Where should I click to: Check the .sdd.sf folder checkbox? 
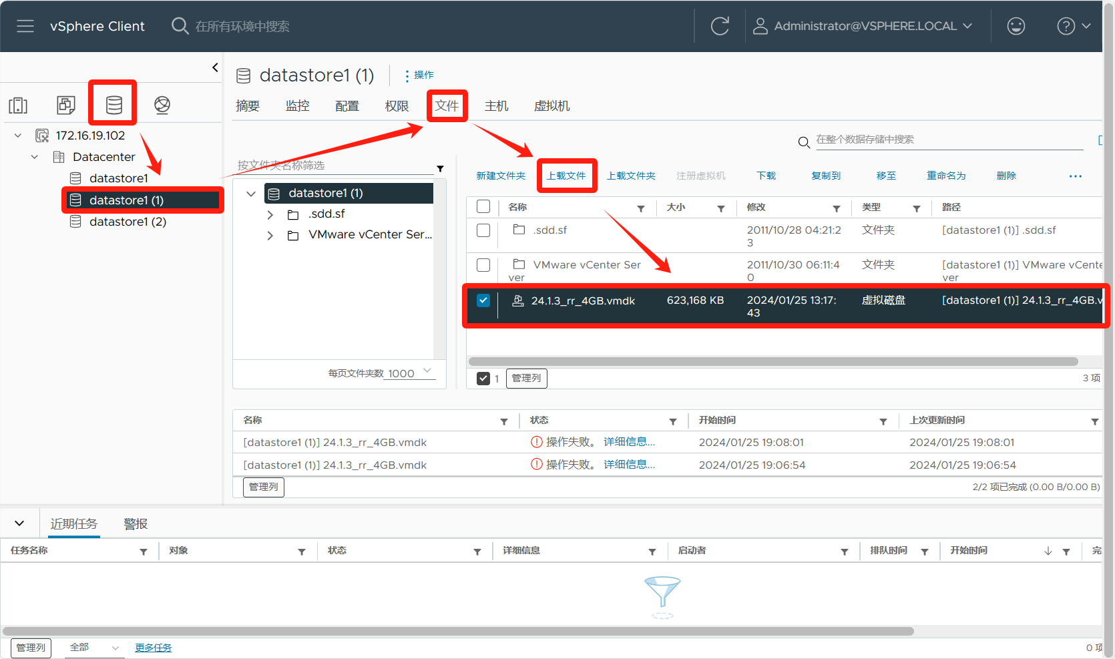pos(483,230)
